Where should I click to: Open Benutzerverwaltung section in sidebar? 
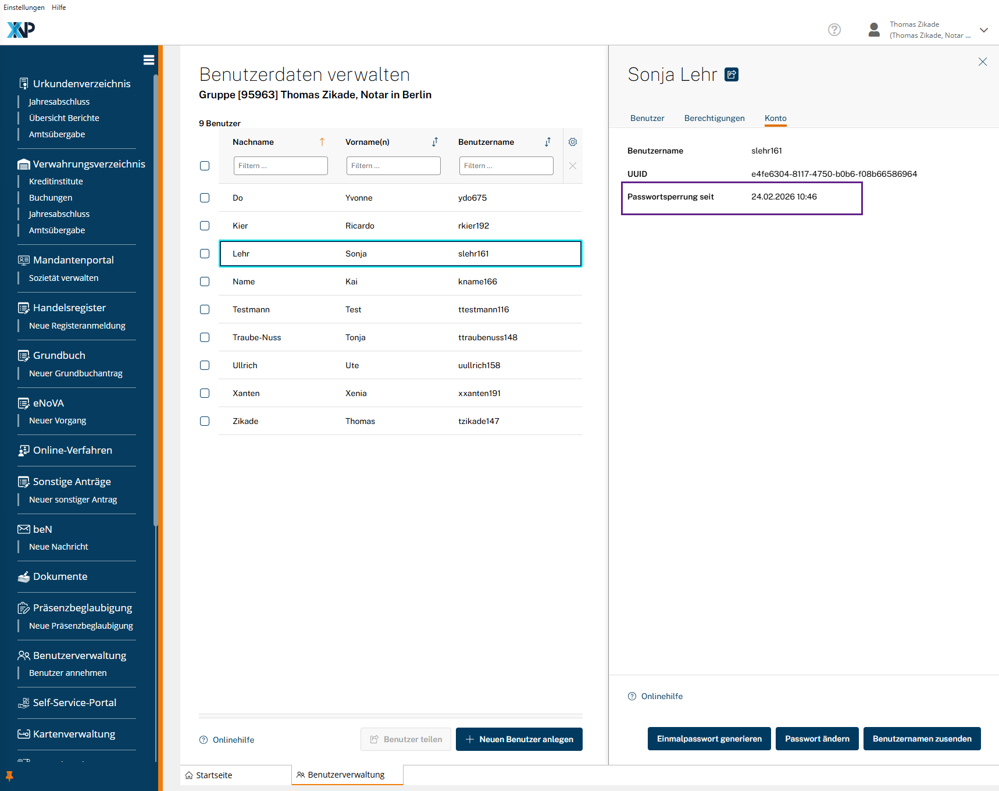[x=80, y=655]
